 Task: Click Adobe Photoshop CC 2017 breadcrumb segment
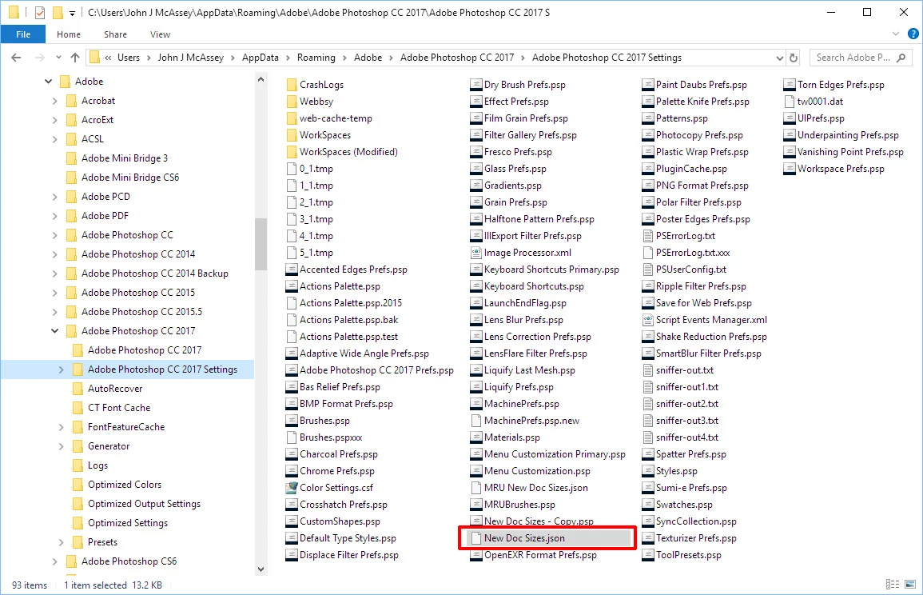click(x=457, y=57)
